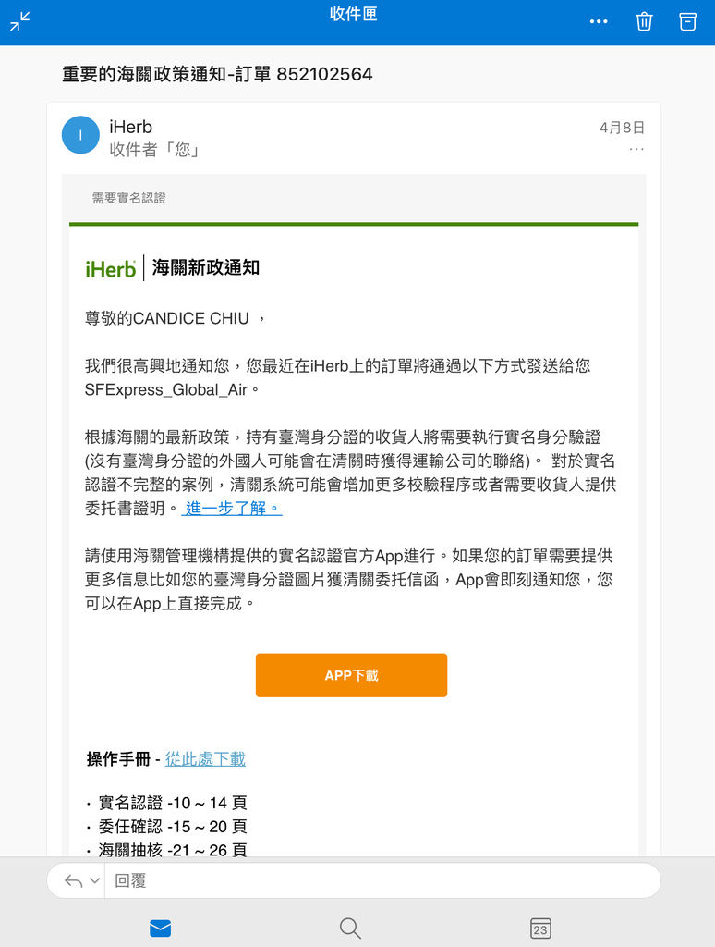Tap the 收件匣 inbox title
The image size is (715, 947).
(x=353, y=14)
